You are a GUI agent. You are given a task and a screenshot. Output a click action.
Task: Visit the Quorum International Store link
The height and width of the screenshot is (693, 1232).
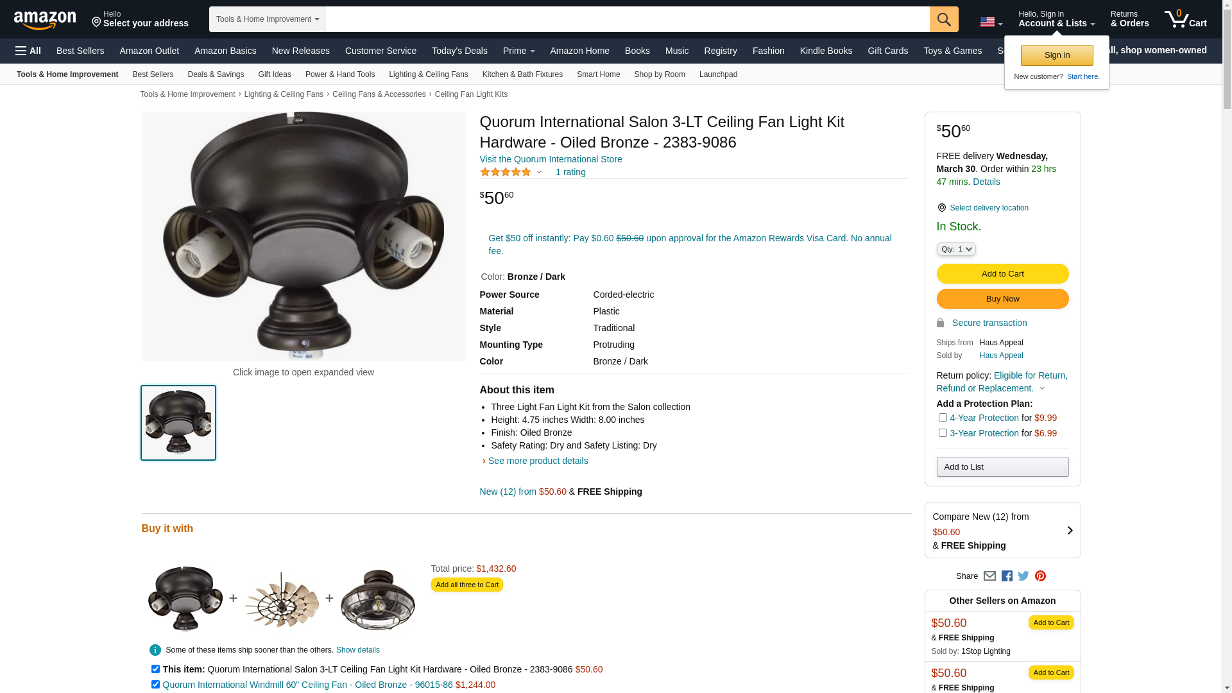click(x=551, y=159)
